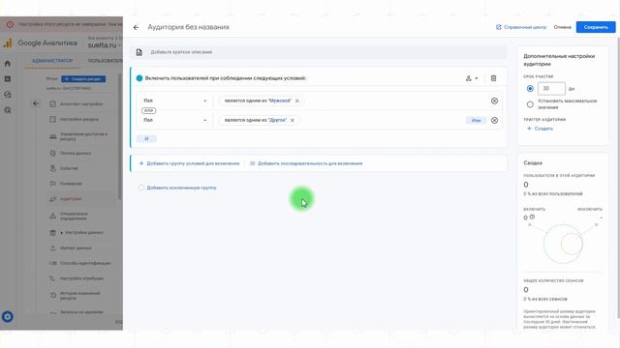The width and height of the screenshot is (620, 348).
Task: Click the short description field
Action: [319, 52]
